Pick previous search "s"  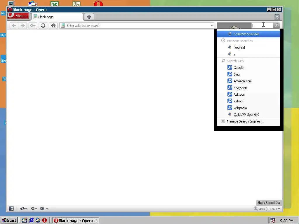pos(248,54)
